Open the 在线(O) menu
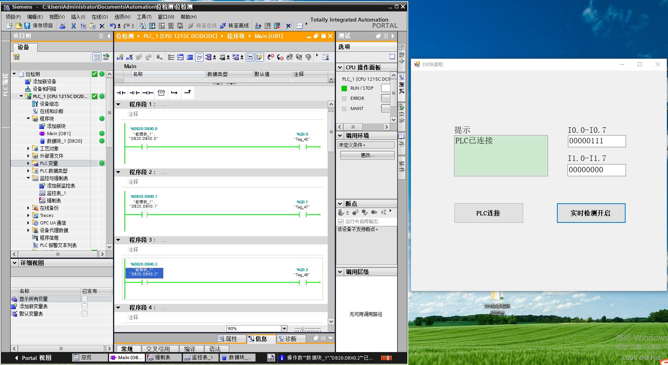668x365 pixels. [x=100, y=17]
